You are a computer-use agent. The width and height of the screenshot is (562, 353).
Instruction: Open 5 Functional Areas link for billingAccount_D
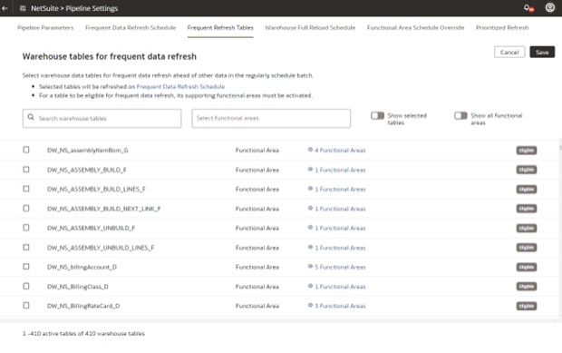[340, 268]
